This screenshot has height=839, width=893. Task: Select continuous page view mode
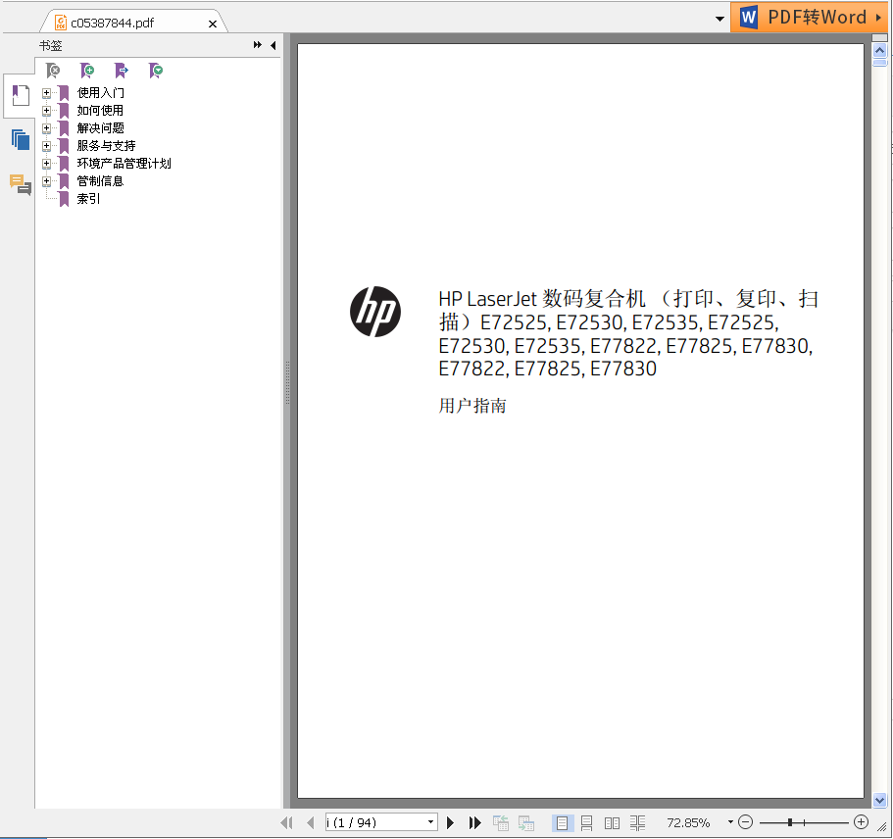[586, 822]
